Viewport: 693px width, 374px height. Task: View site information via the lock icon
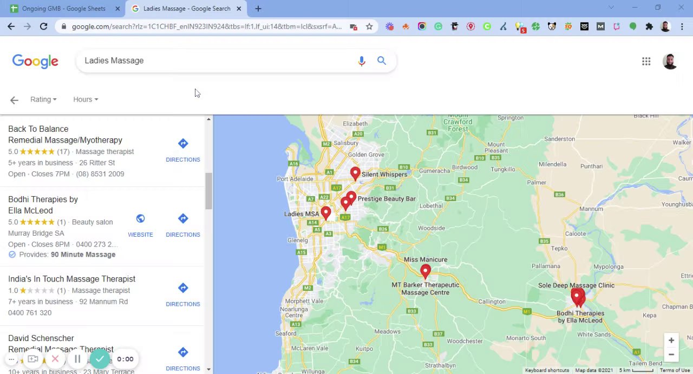pos(64,26)
